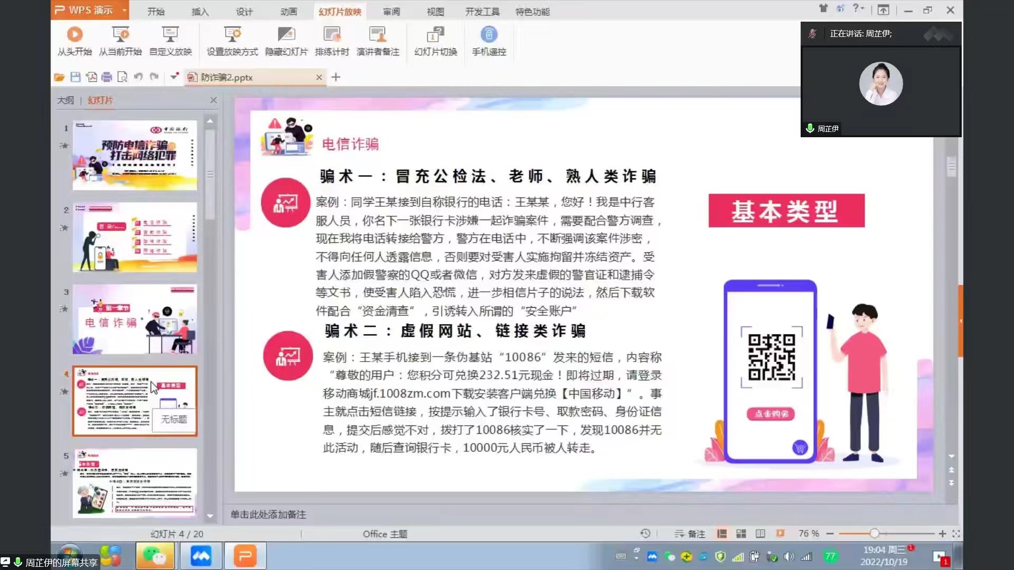Click the 基本类型 button on the slide
The height and width of the screenshot is (570, 1014).
(x=786, y=211)
